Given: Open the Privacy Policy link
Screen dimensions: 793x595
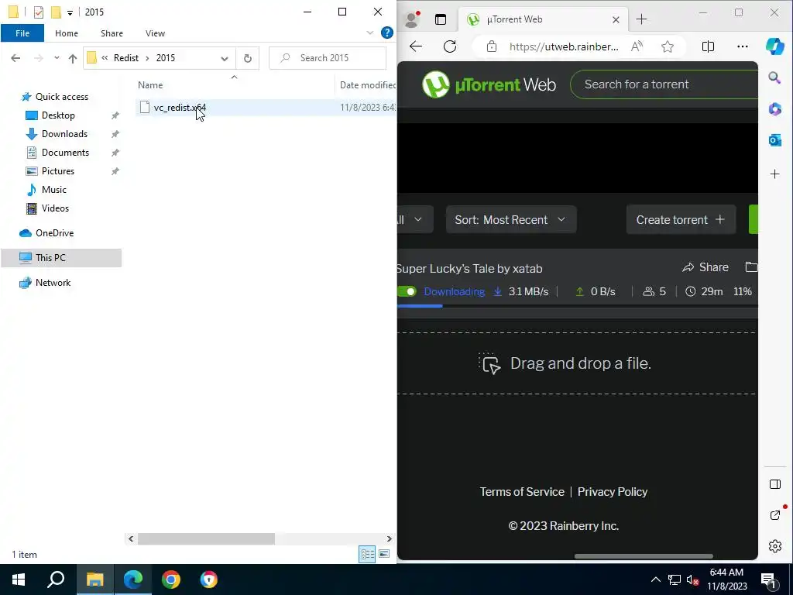Looking at the screenshot, I should click(x=613, y=492).
